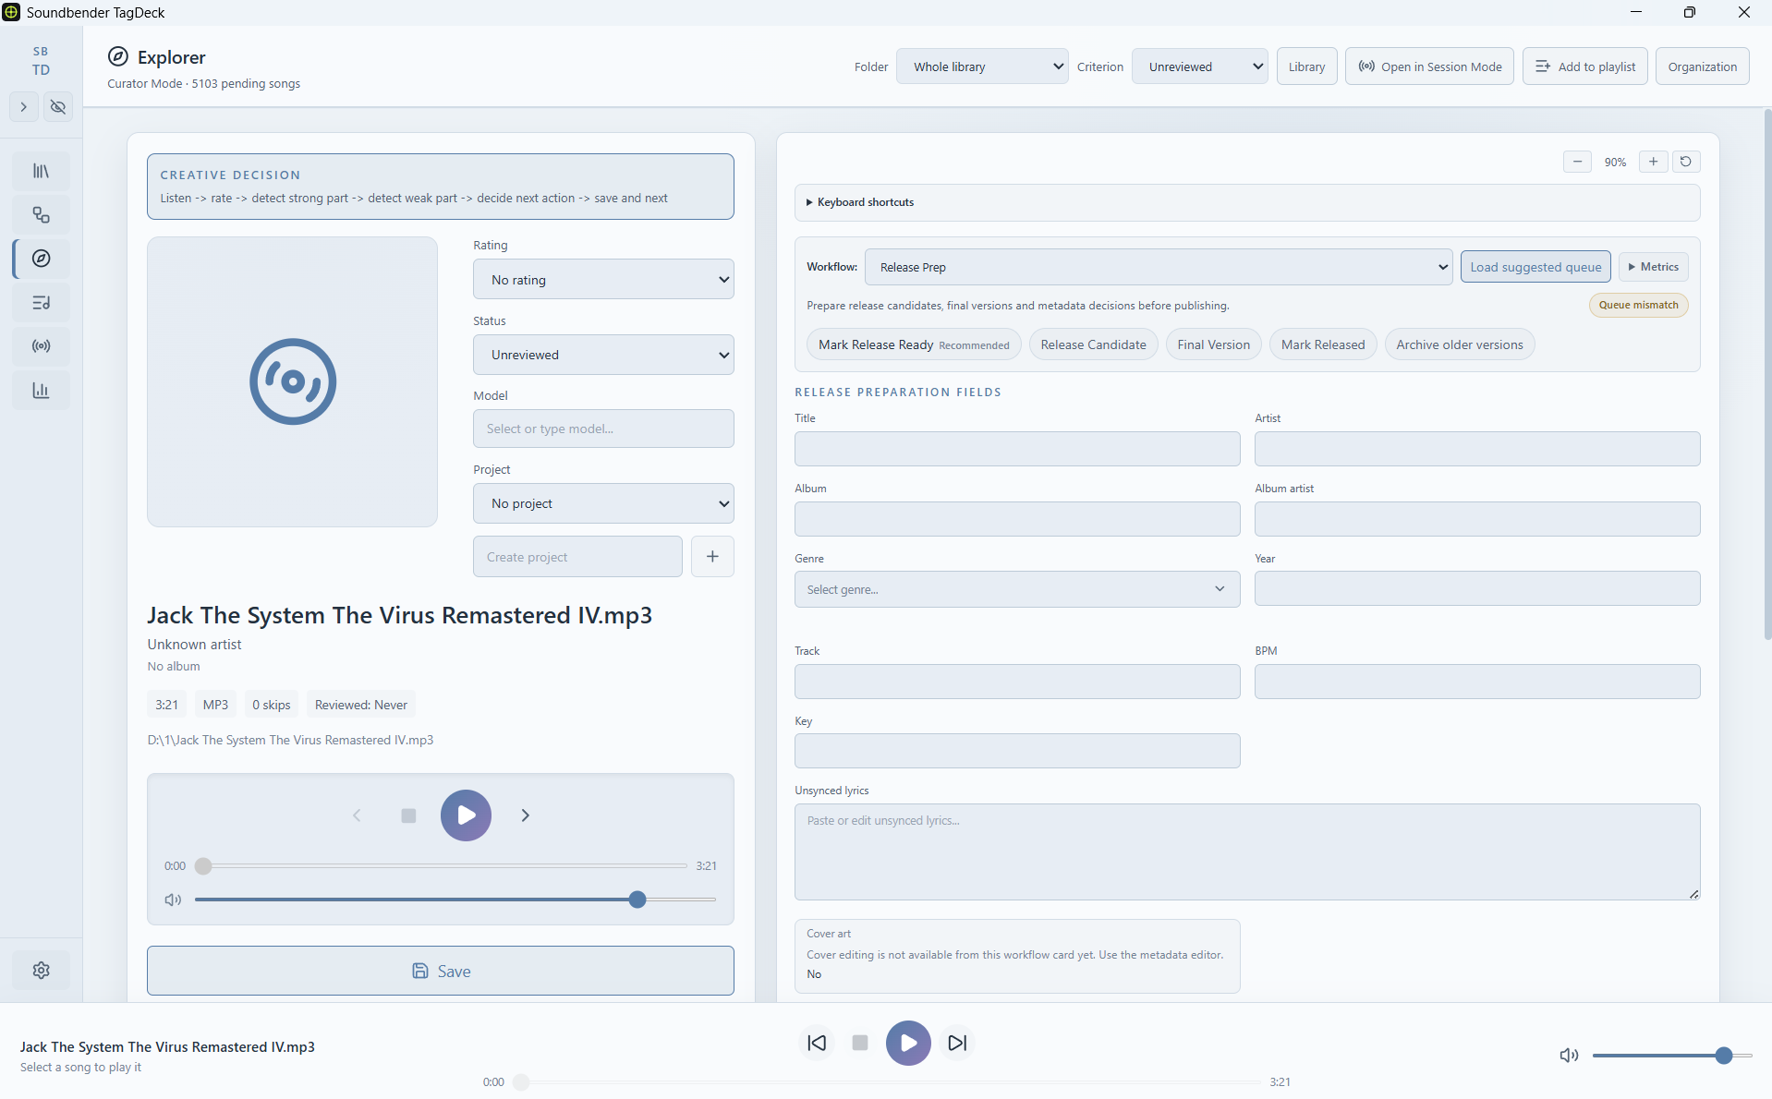Open the Organization sidebar icon
The image size is (1772, 1099).
41,215
